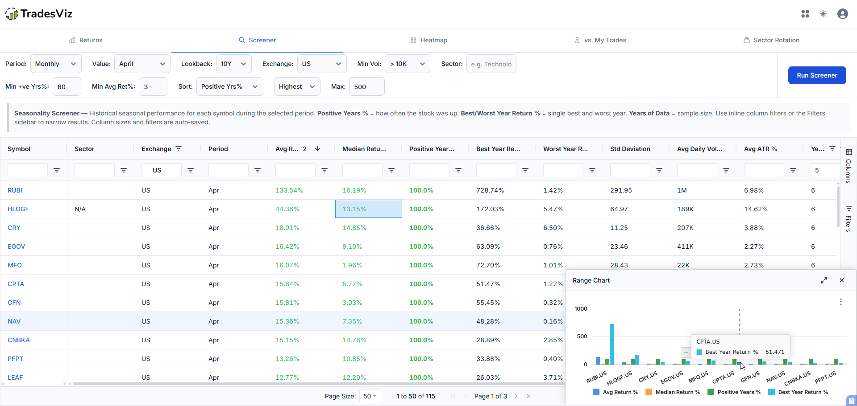The height and width of the screenshot is (406, 857).
Task: Open Worst Year Return filter icon
Action: click(x=592, y=170)
